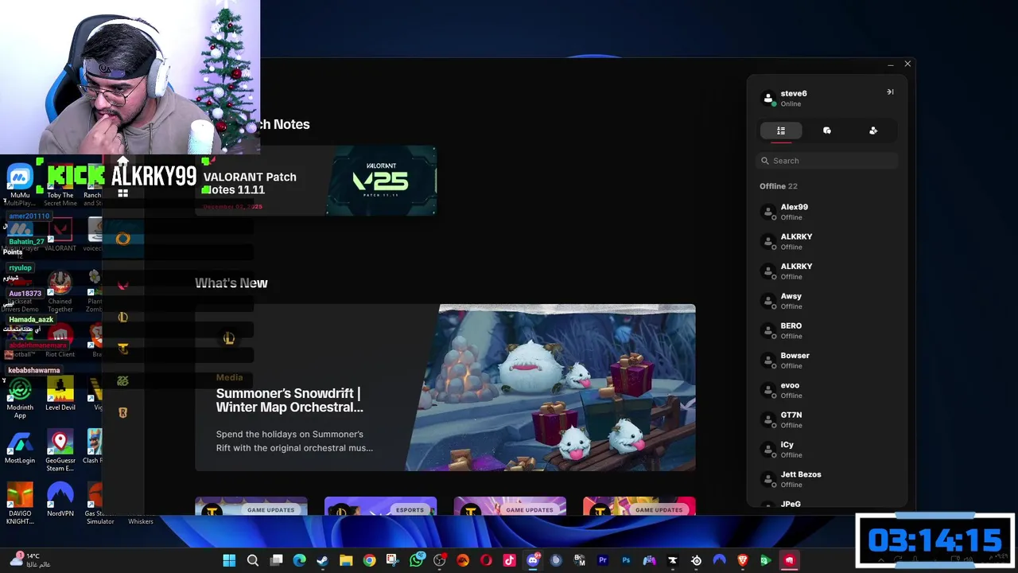Select friend GT7N in the list
The height and width of the screenshot is (573, 1018).
827,419
